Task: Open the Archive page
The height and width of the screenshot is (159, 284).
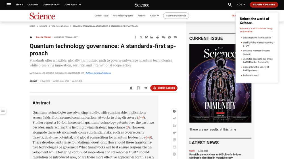Action: 141,16
